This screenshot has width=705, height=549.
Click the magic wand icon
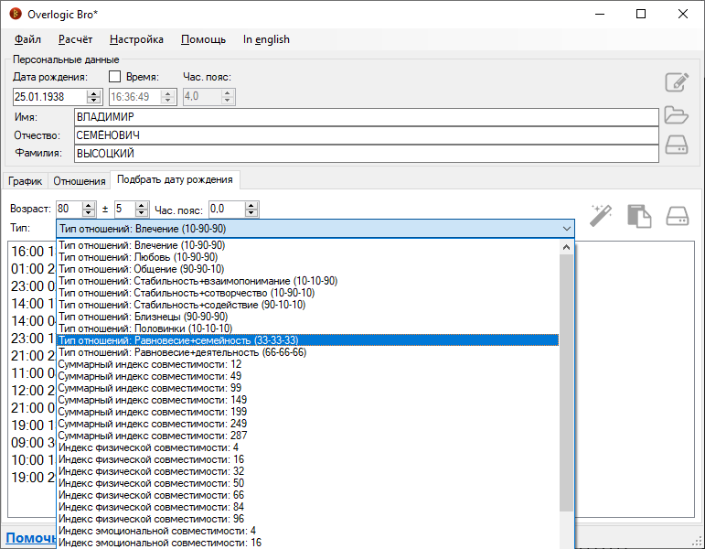pyautogui.click(x=600, y=215)
